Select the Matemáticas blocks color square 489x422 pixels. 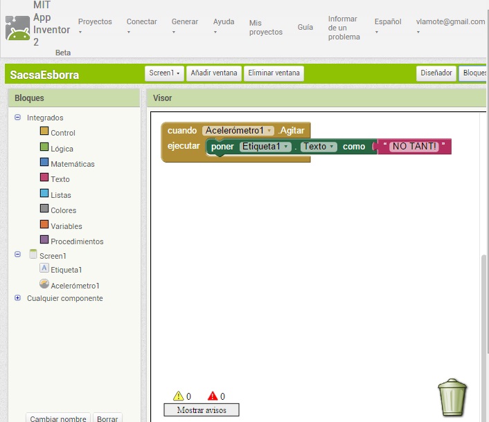(x=44, y=162)
